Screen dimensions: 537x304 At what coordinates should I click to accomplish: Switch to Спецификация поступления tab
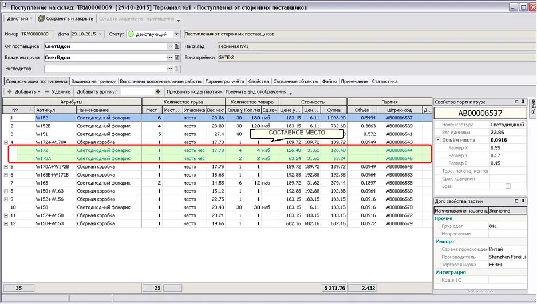[36, 81]
